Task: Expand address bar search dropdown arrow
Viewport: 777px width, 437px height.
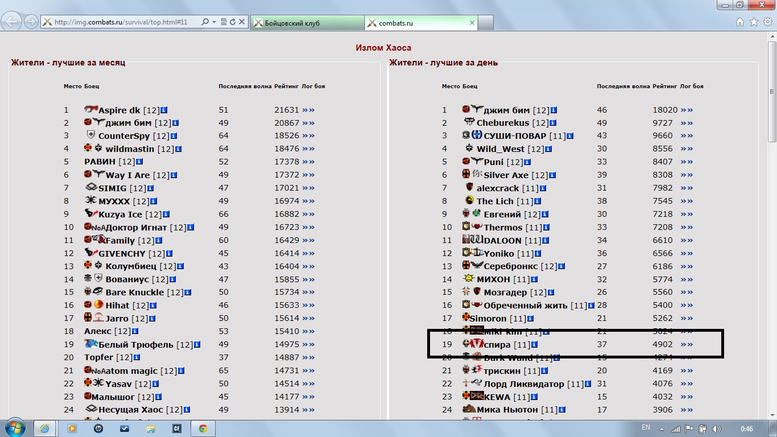Action: tap(214, 22)
